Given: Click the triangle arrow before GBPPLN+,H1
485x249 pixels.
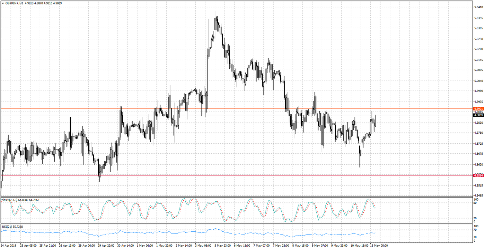Looking at the screenshot, I should point(3,3).
